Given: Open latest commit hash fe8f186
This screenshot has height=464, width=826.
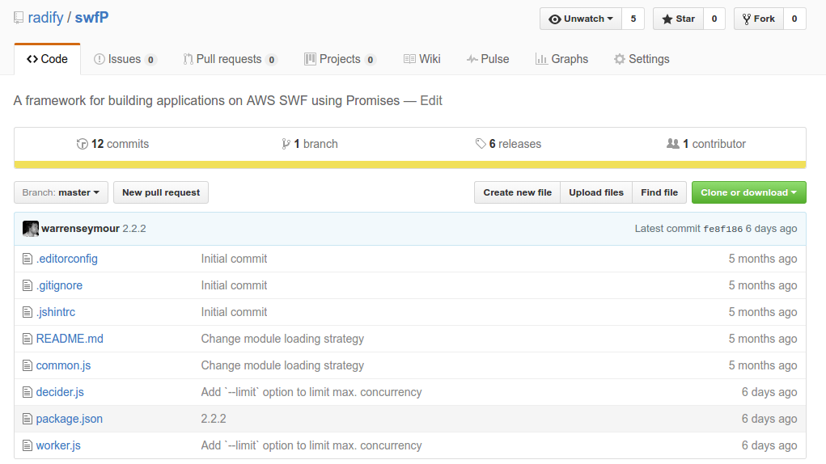Looking at the screenshot, I should (x=722, y=229).
